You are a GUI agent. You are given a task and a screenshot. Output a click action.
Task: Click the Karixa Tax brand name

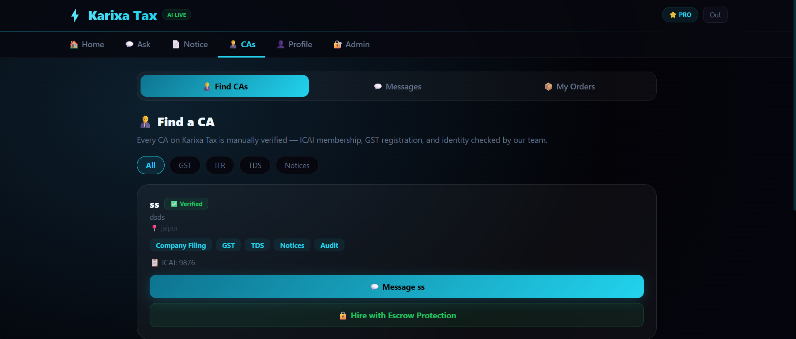122,16
